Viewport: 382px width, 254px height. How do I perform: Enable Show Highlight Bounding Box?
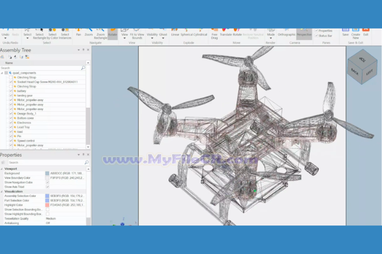[x=48, y=214]
